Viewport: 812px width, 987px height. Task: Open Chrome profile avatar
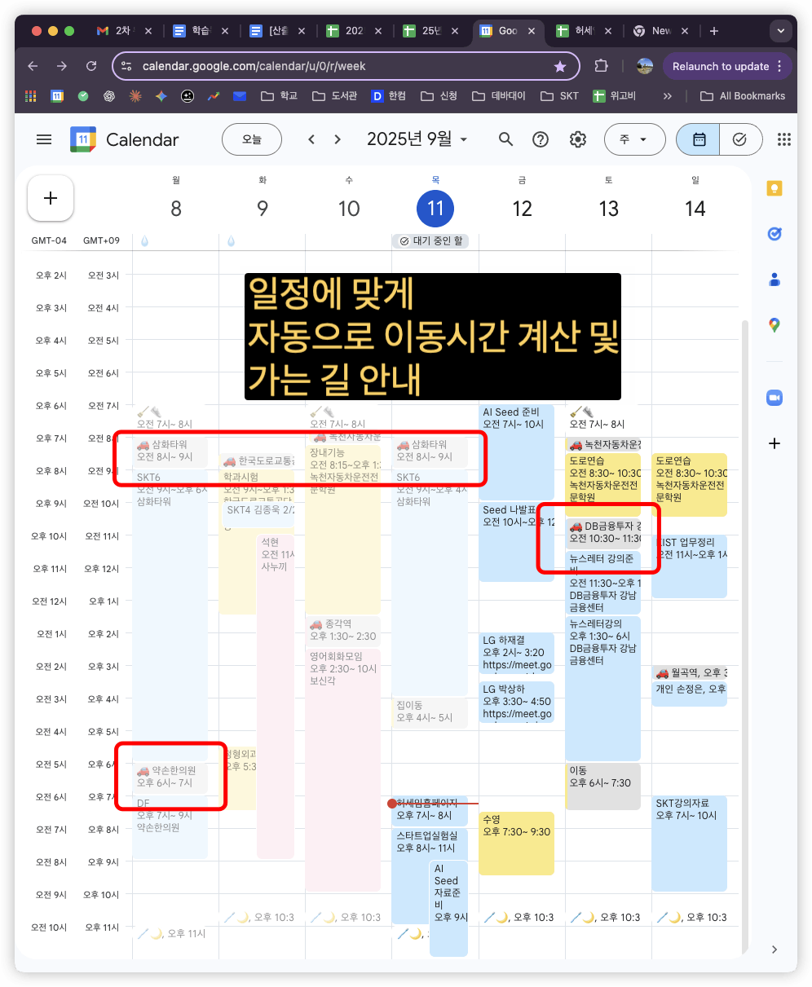pos(644,66)
